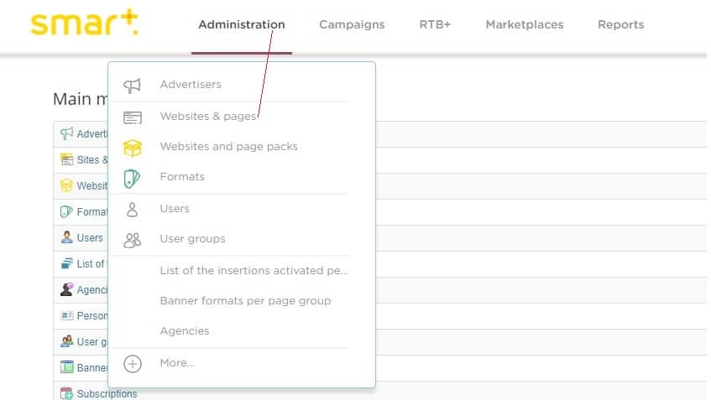The height and width of the screenshot is (400, 711).
Task: Select List of the insertions activated entry
Action: [254, 271]
